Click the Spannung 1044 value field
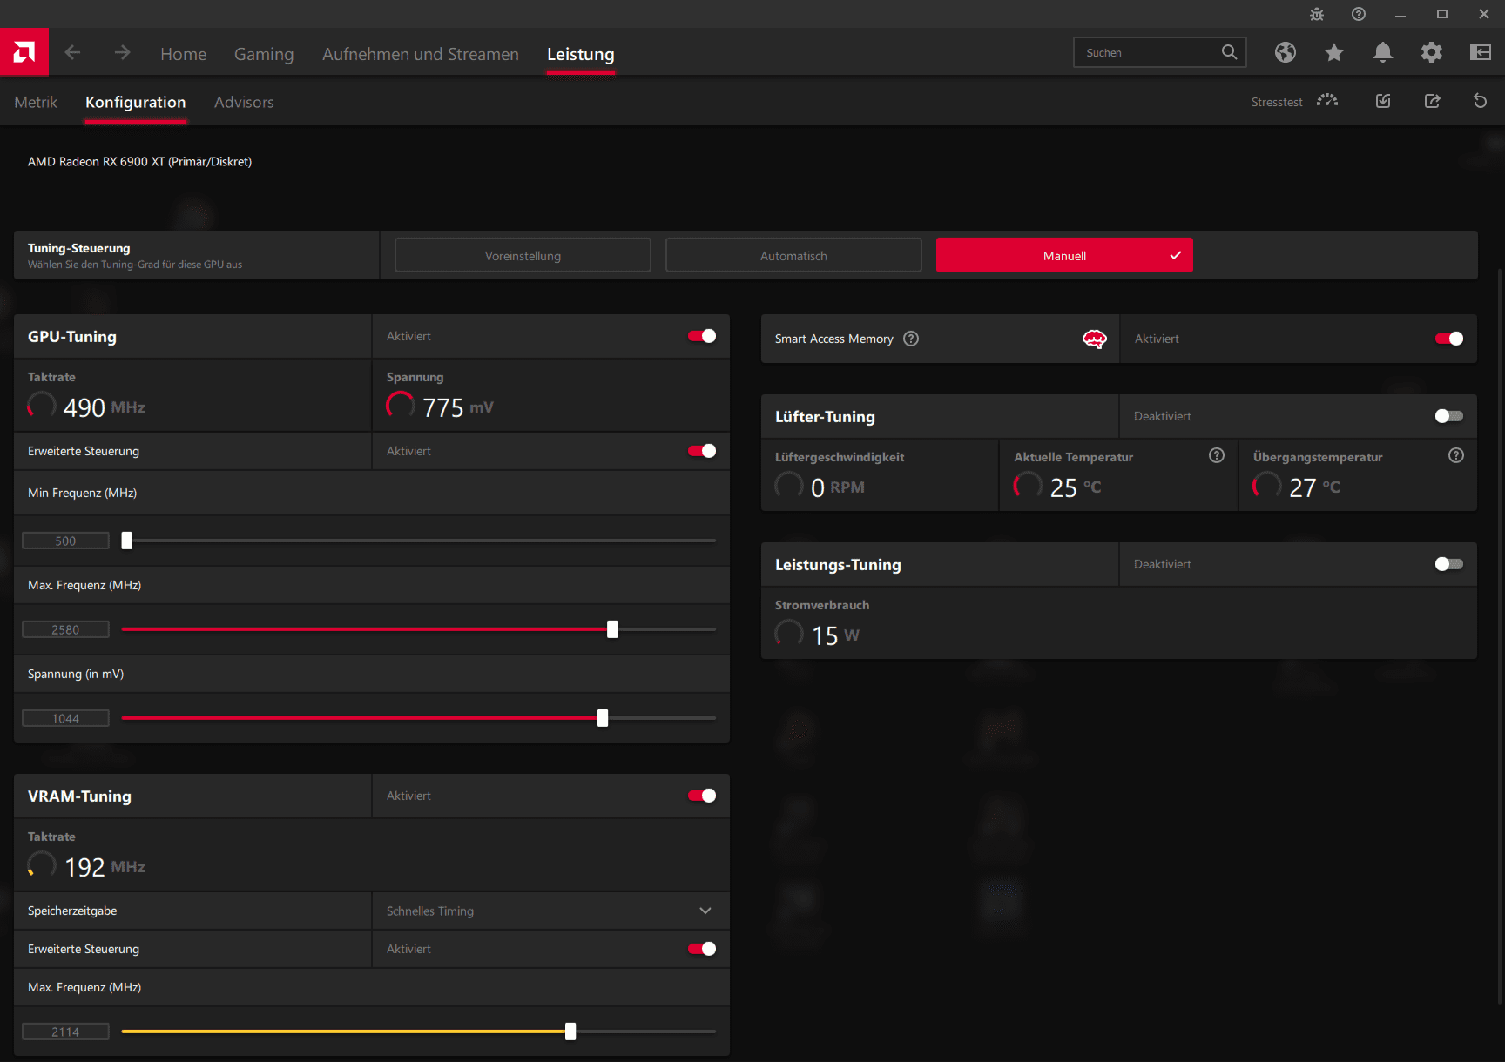The width and height of the screenshot is (1505, 1062). click(65, 718)
